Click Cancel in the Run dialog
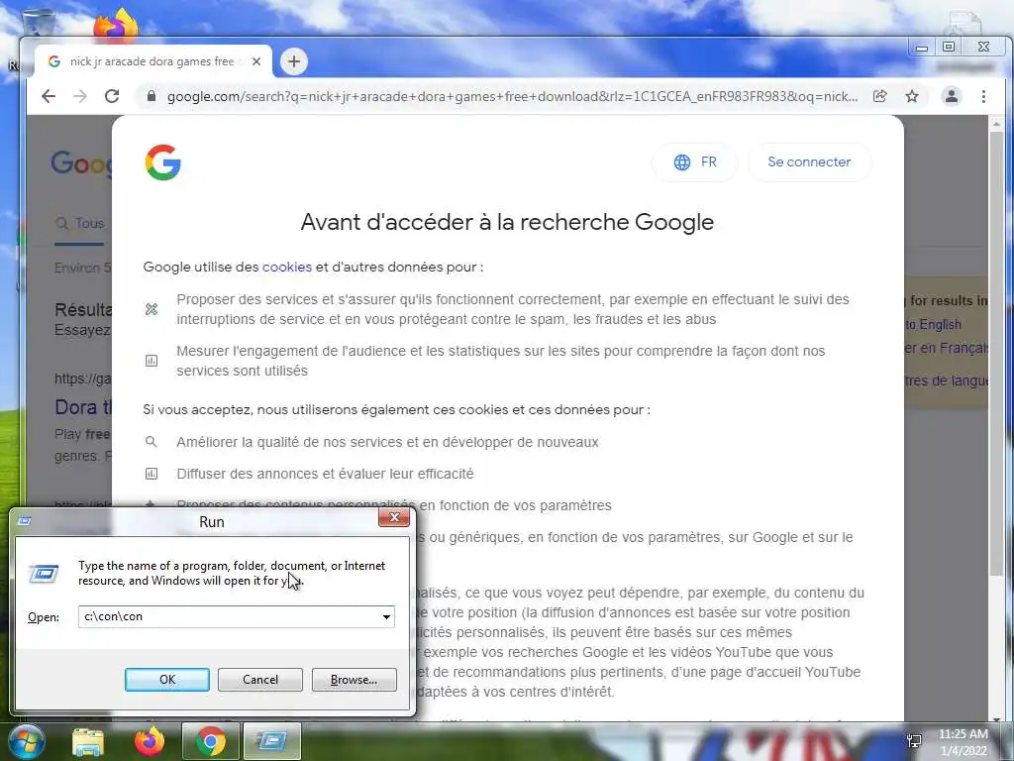 coord(260,680)
